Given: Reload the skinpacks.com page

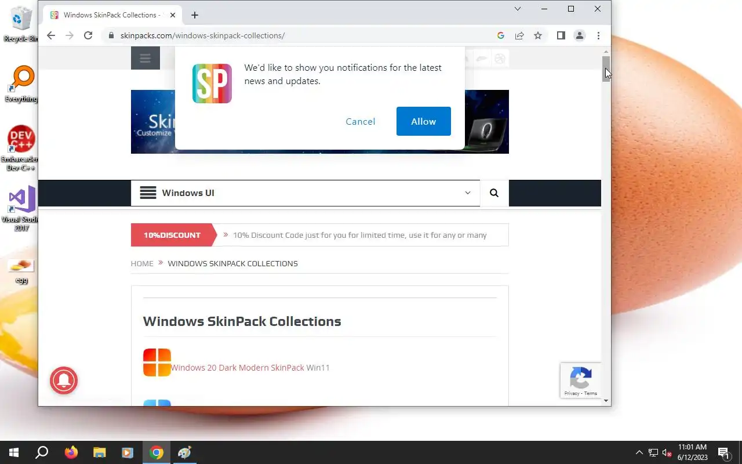Looking at the screenshot, I should point(88,35).
